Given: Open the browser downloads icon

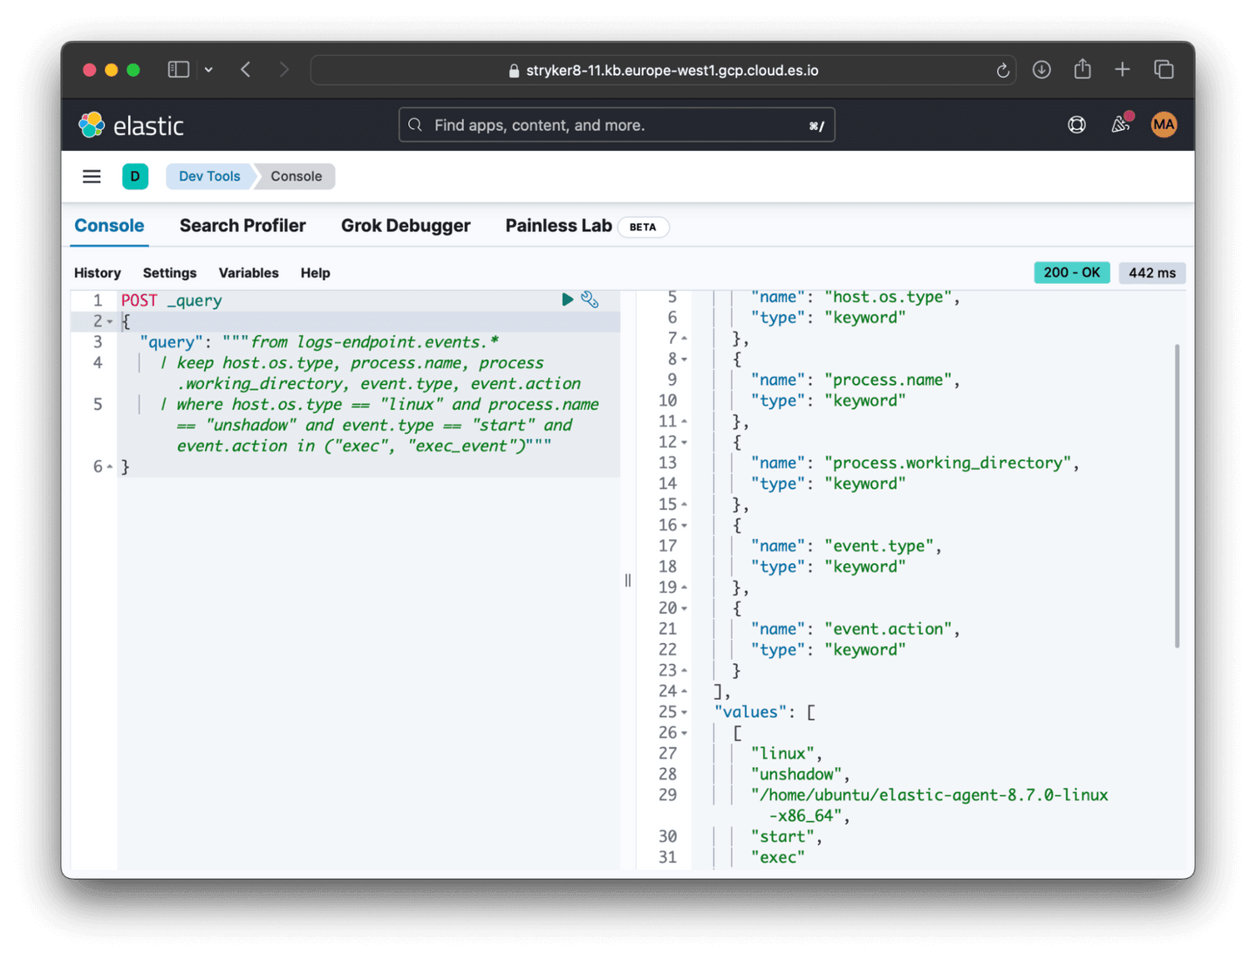Looking at the screenshot, I should point(1041,70).
